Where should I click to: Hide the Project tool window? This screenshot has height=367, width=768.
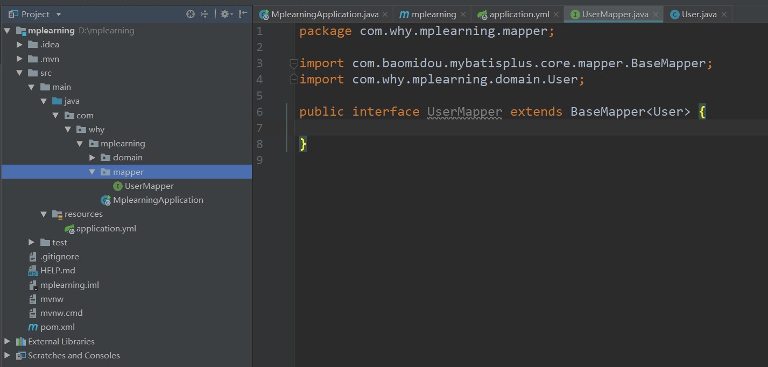[x=243, y=14]
